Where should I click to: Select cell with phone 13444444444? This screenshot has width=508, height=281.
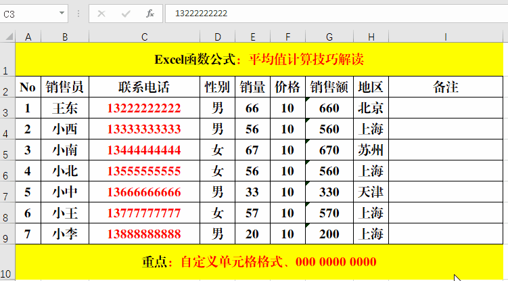[145, 150]
